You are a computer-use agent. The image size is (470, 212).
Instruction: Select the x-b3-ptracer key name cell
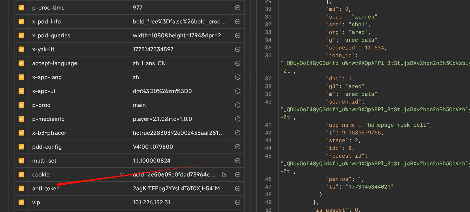[49, 133]
